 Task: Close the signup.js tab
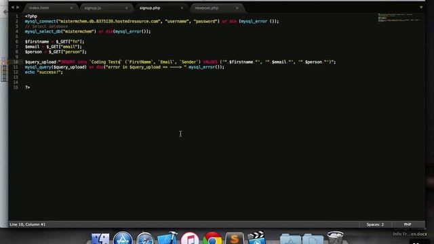[127, 8]
